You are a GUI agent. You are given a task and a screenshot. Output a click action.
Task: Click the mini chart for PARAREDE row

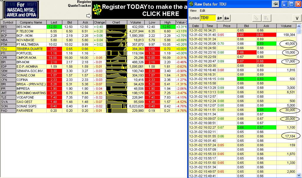[117, 111]
